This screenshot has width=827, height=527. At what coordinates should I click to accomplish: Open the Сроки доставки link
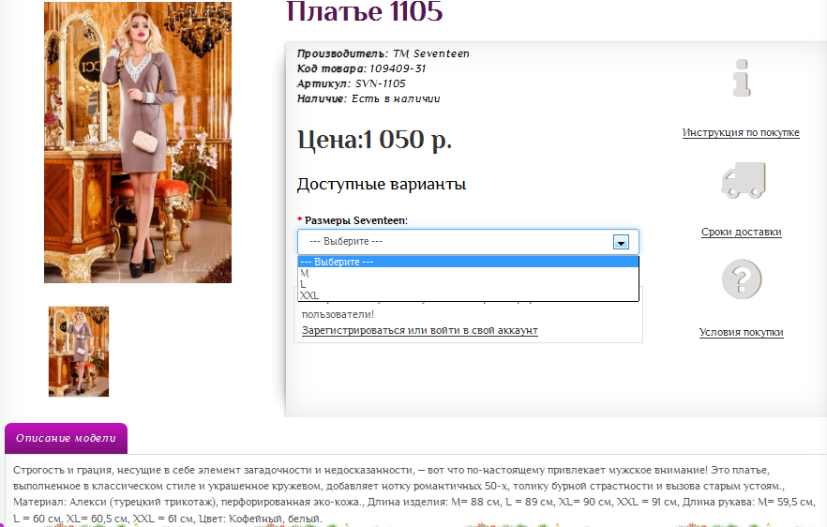click(x=741, y=233)
